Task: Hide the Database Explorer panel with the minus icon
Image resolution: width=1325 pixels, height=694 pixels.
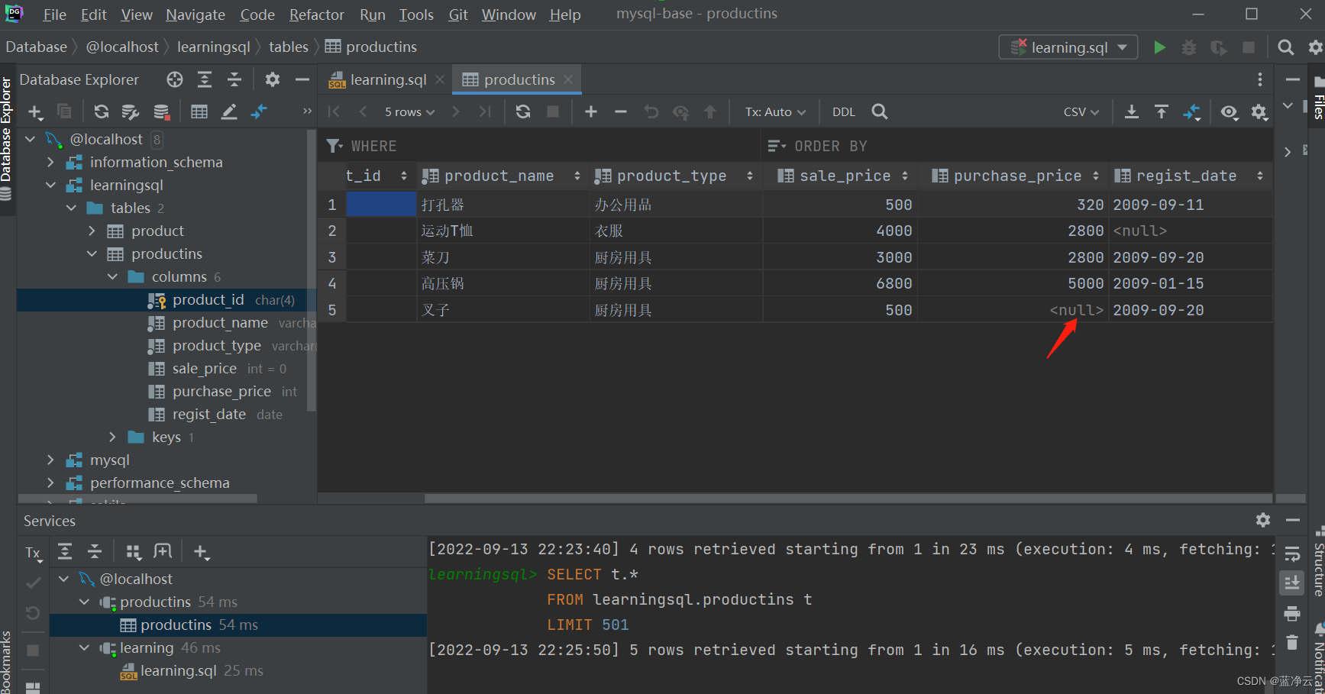Action: tap(302, 79)
